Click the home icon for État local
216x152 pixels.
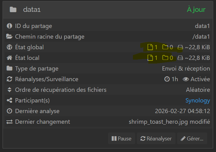click(9, 58)
